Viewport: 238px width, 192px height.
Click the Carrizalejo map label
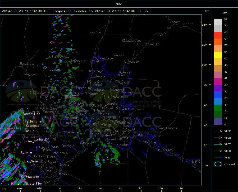30,177
